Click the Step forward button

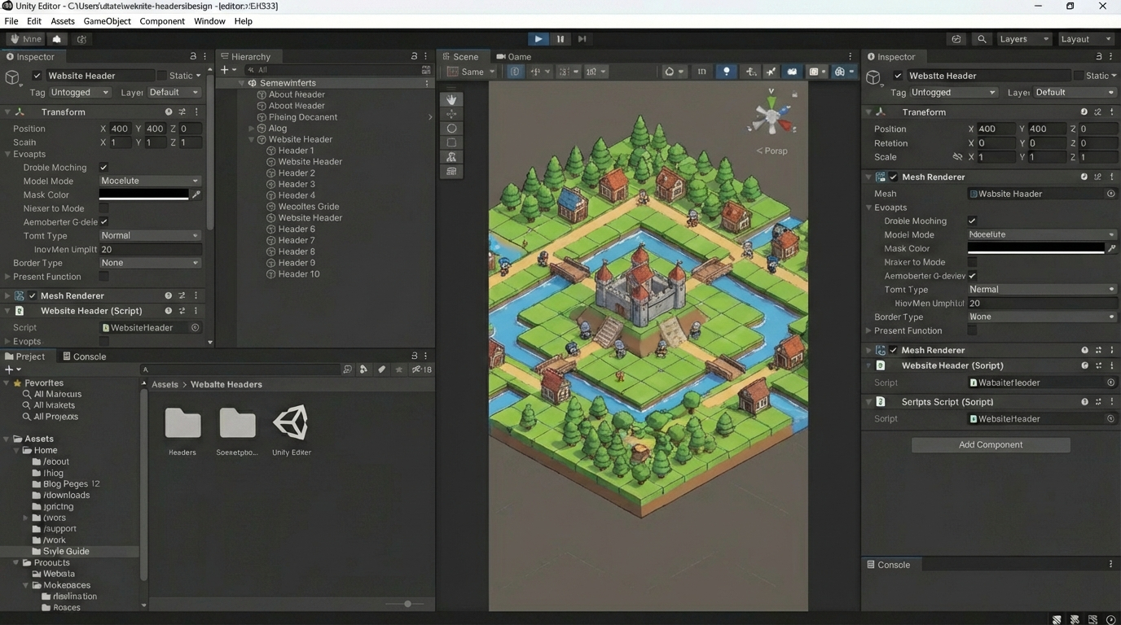coord(582,39)
